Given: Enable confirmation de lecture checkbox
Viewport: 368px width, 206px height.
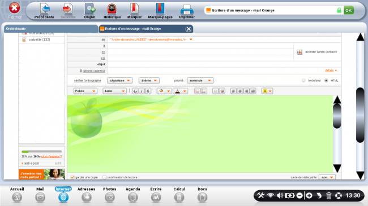Looking at the screenshot, I should point(104,177).
